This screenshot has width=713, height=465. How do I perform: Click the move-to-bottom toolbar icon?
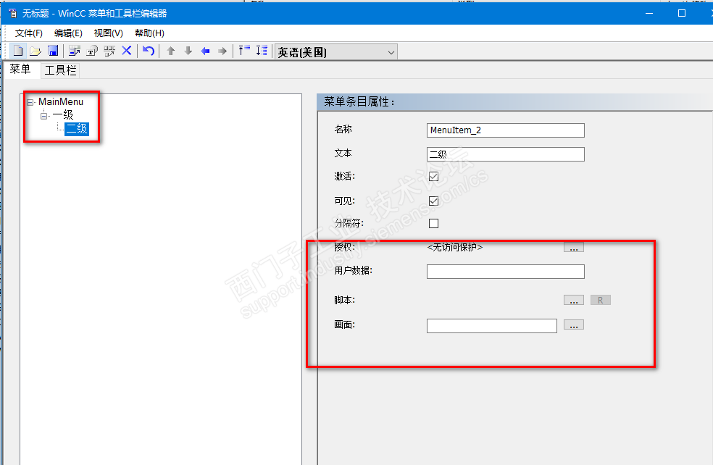coord(262,51)
